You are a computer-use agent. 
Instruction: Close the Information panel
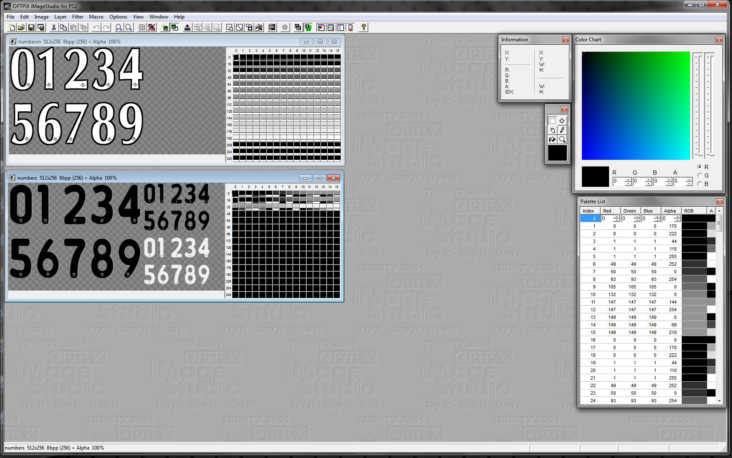pos(566,40)
